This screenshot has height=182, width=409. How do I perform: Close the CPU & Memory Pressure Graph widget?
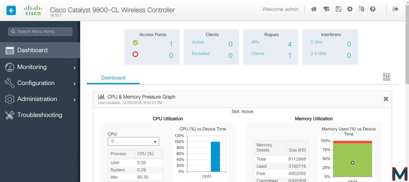pos(386,99)
